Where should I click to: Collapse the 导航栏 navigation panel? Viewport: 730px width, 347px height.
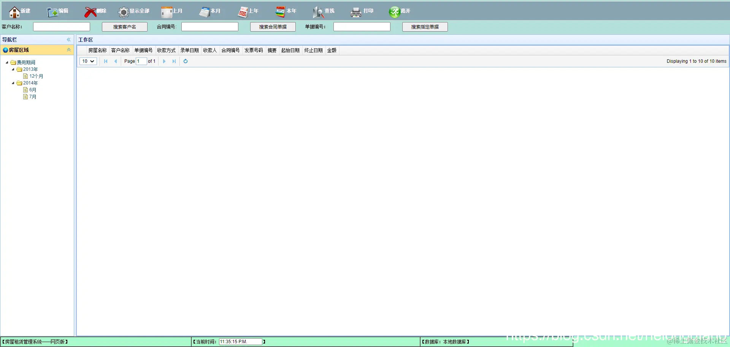pyautogui.click(x=69, y=40)
